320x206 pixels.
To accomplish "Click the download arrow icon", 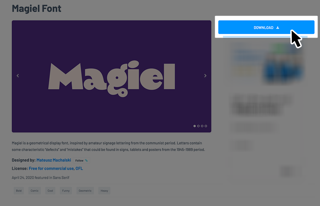I will click(278, 28).
